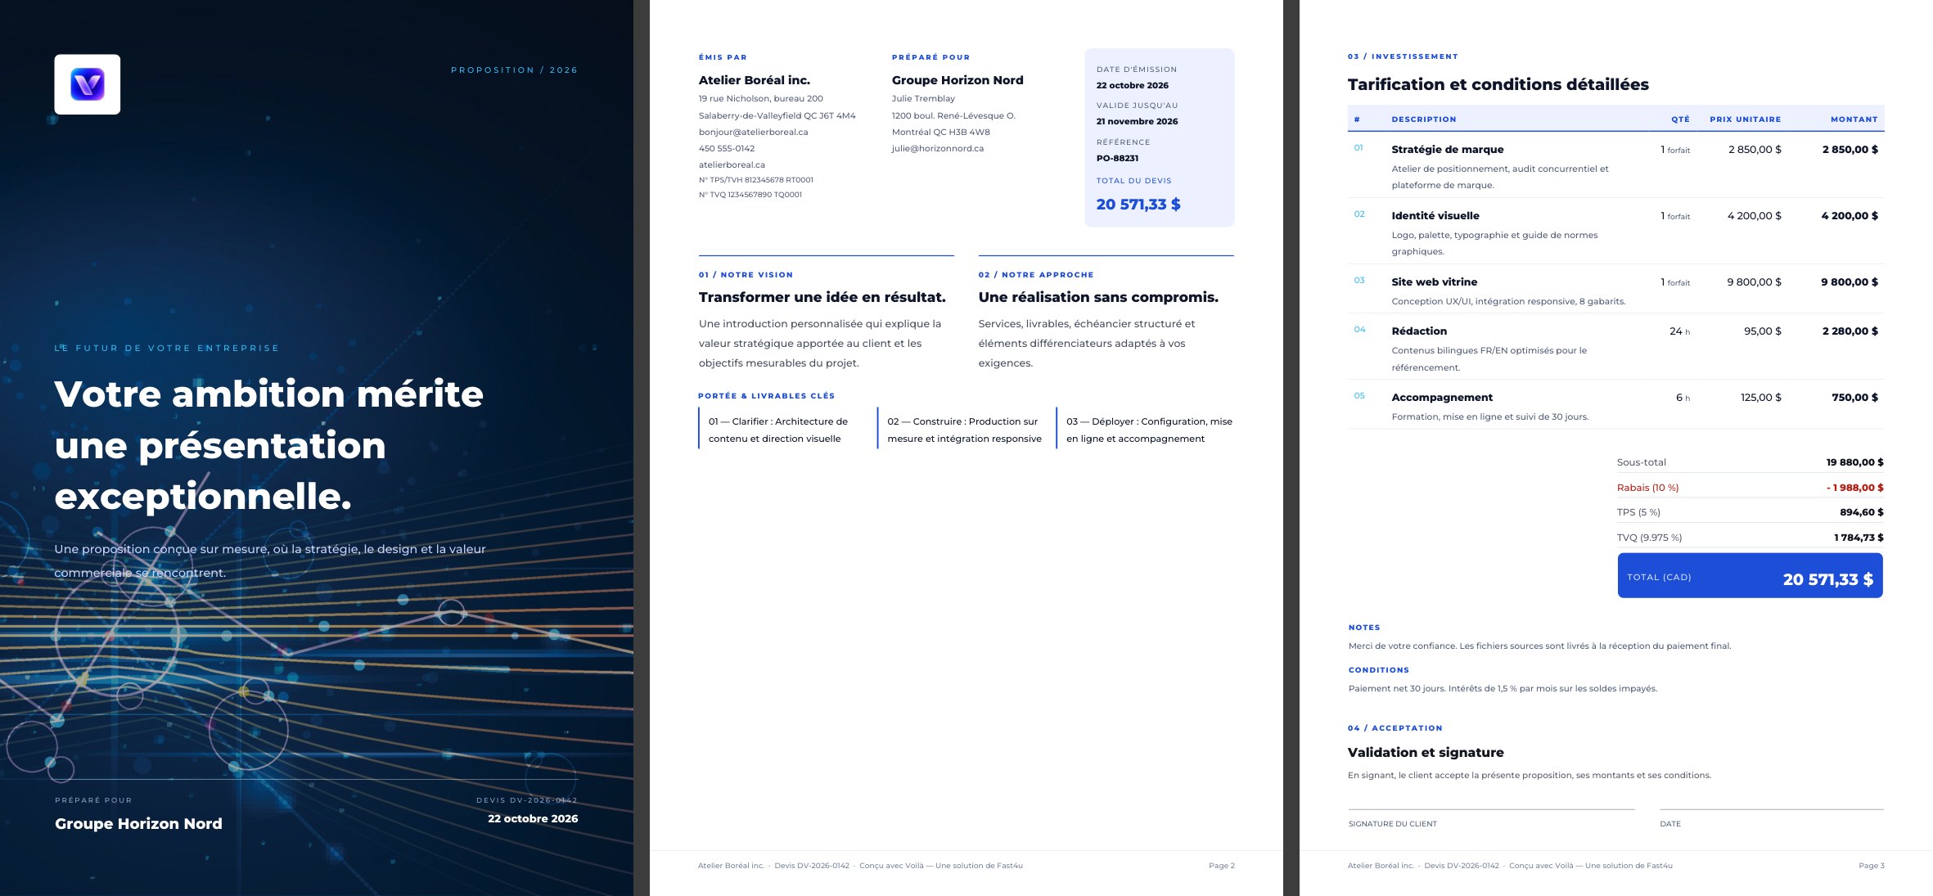
Task: Click the TVQ amount 1 784,73 $
Action: (1859, 538)
